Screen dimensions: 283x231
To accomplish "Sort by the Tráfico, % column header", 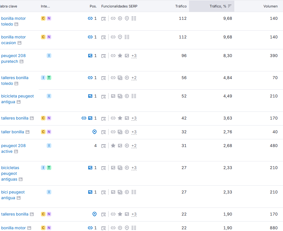I will (218, 6).
